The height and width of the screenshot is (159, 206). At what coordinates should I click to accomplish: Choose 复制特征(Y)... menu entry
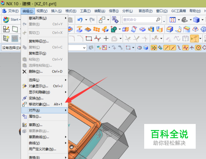44,41
